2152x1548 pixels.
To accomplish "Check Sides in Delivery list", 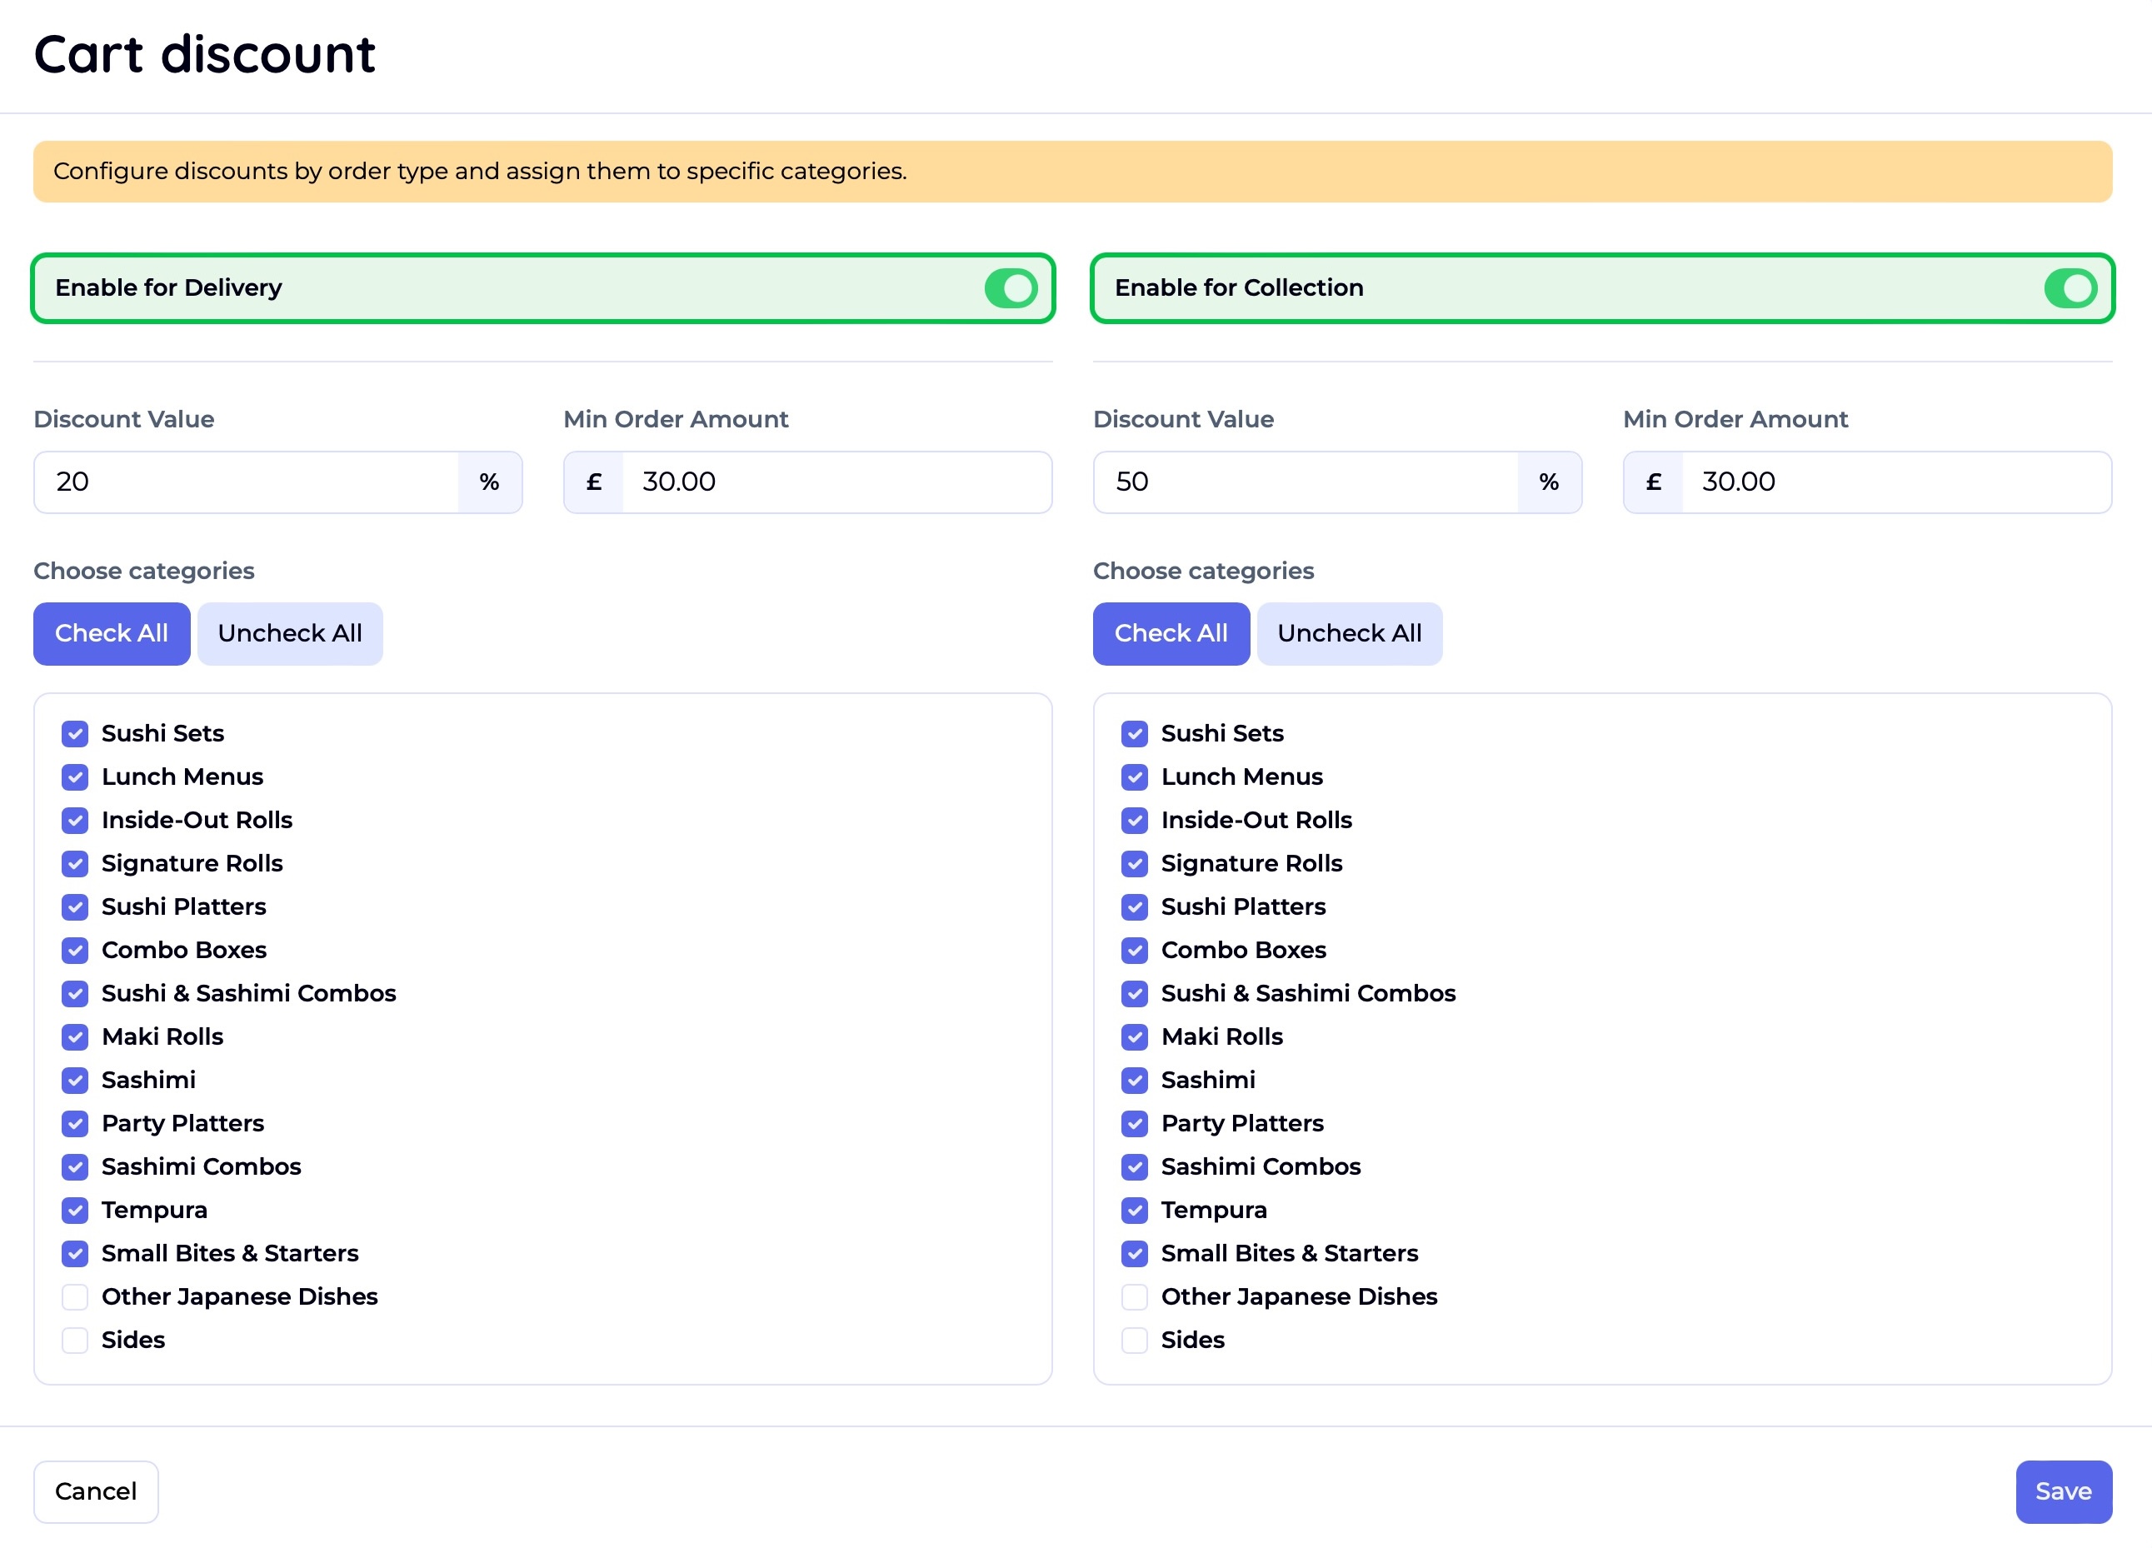I will tap(75, 1341).
